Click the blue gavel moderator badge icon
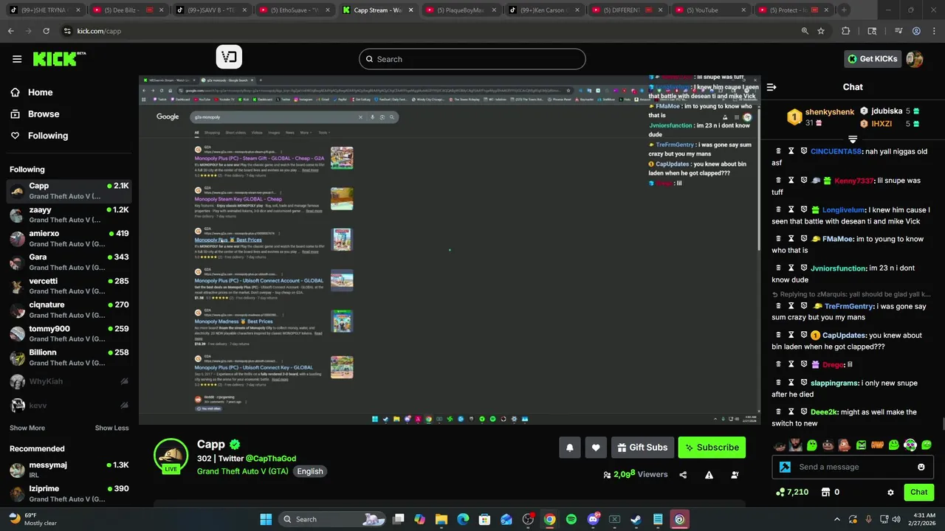The width and height of the screenshot is (945, 531). coord(785,467)
